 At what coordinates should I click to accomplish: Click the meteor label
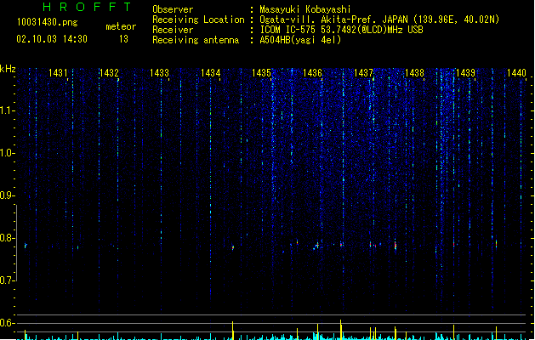[x=121, y=26]
